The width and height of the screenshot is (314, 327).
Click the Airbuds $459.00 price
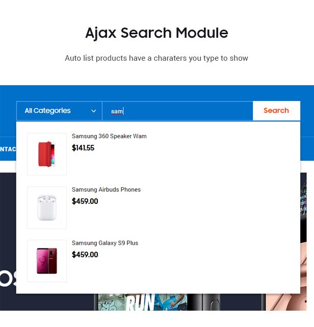(85, 201)
